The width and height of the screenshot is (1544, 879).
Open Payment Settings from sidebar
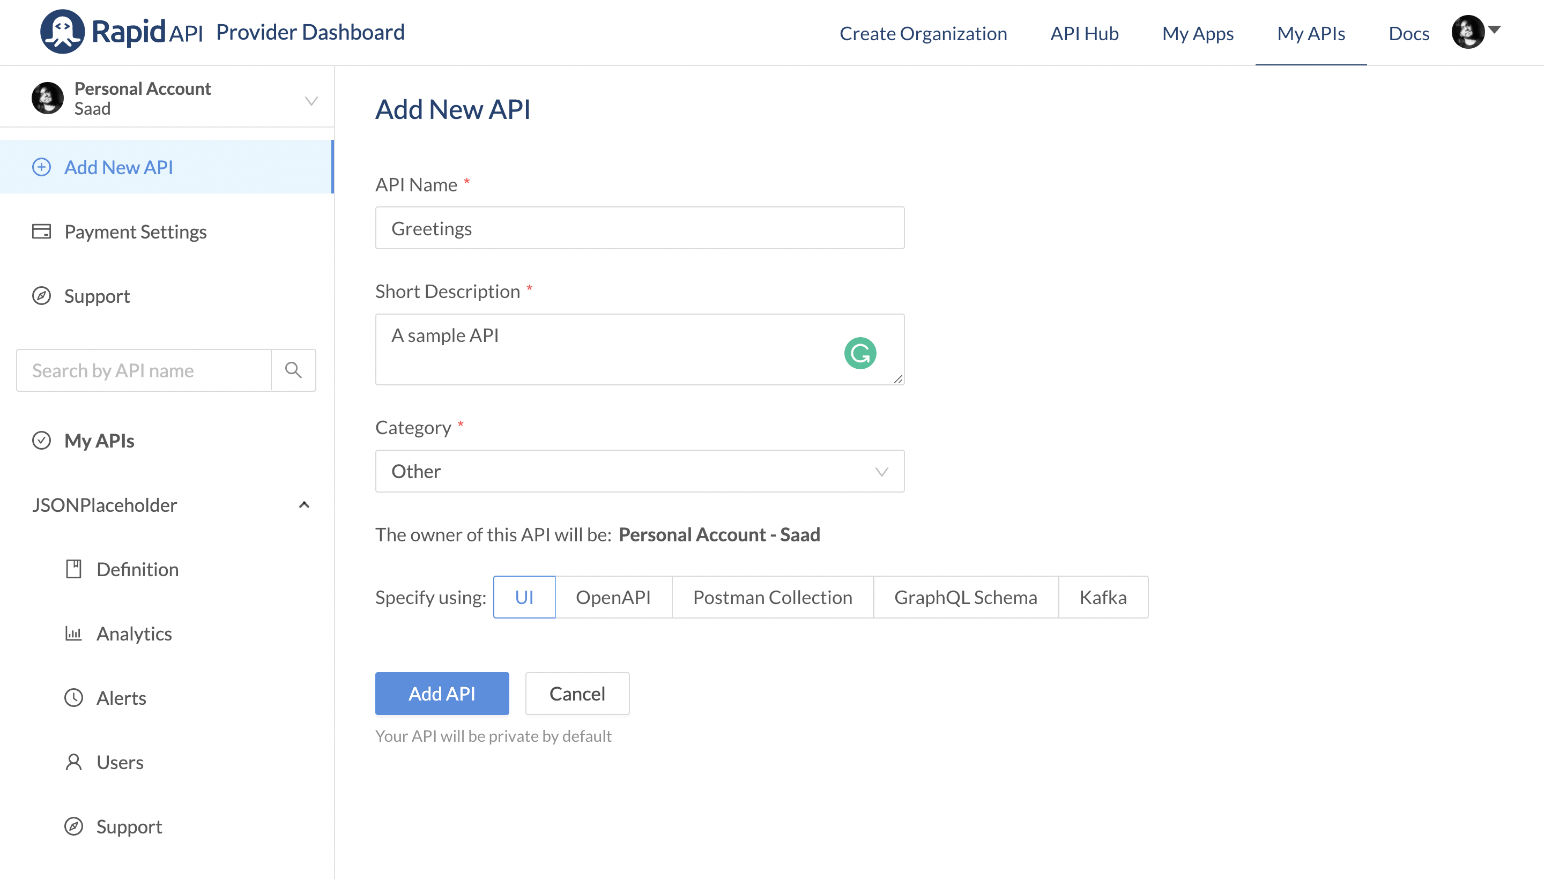tap(135, 232)
